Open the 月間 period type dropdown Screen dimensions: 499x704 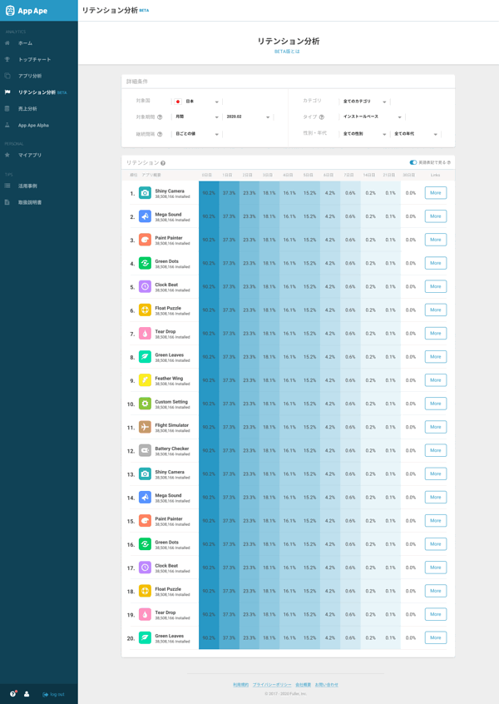tap(196, 117)
